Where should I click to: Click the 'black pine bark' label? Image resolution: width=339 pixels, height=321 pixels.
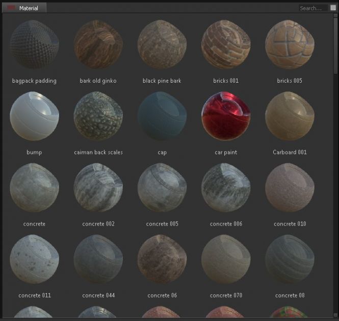(x=162, y=81)
